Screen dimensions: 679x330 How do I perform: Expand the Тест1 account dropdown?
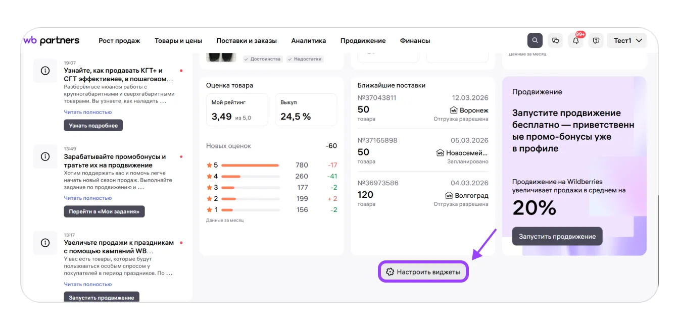(627, 40)
